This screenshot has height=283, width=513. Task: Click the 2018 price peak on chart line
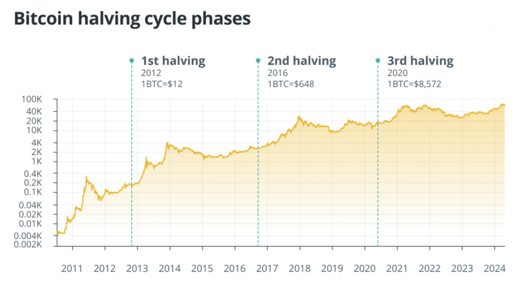tap(299, 116)
